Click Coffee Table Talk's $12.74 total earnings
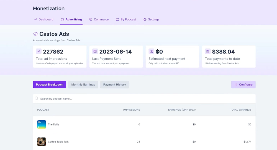This screenshot has width=277, height=150. click(x=247, y=141)
